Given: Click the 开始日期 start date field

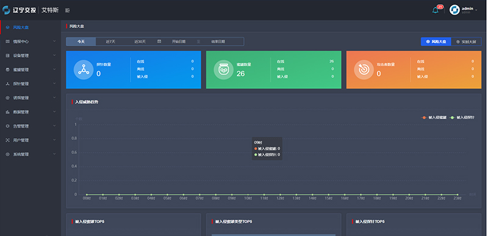Looking at the screenshot, I should [x=179, y=41].
